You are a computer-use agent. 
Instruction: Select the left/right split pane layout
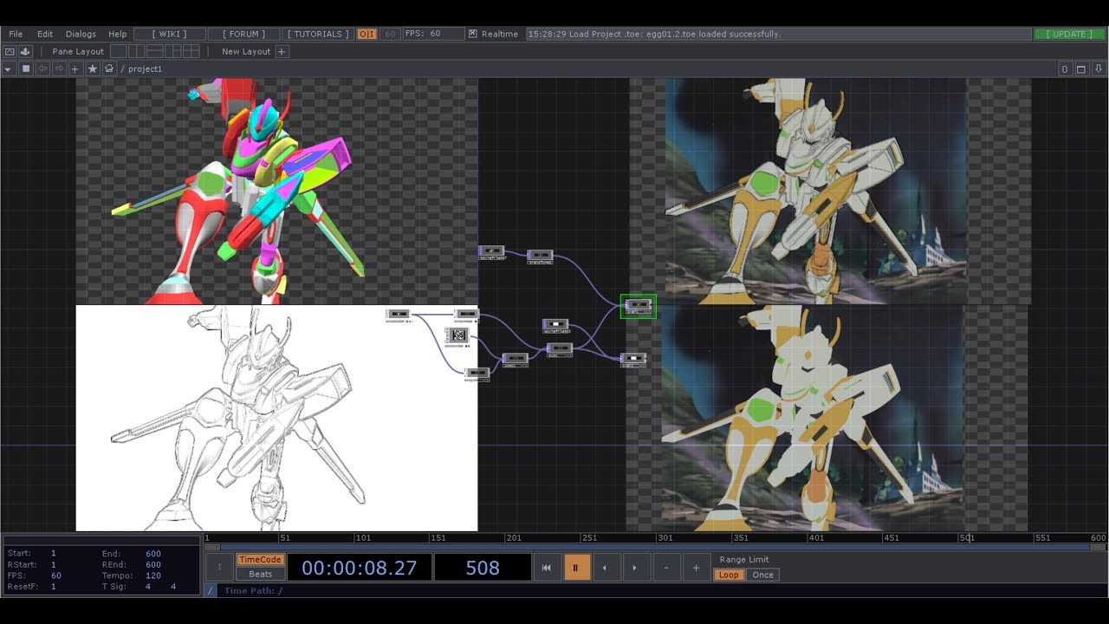(x=137, y=51)
